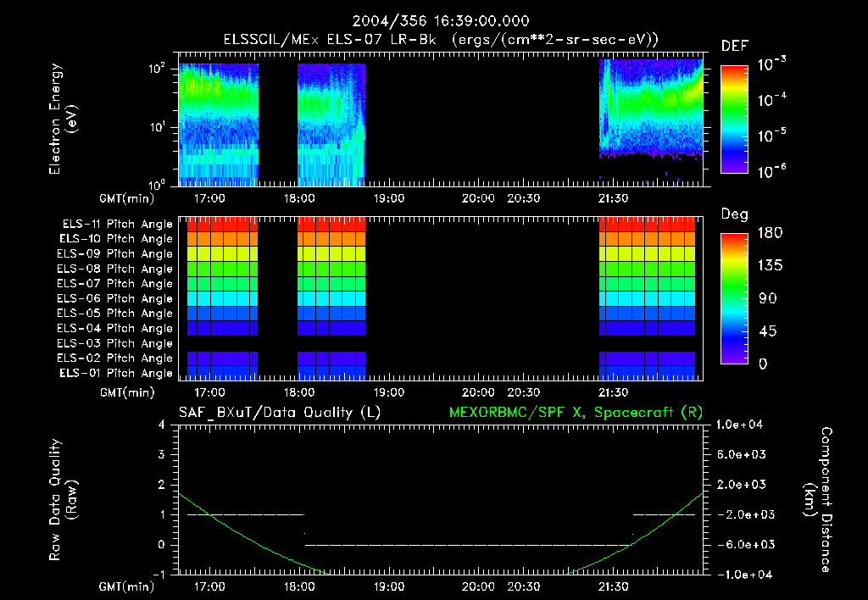Click the 19:00 time label under the energy spectrogram
Image resolution: width=868 pixels, height=600 pixels.
coord(389,198)
